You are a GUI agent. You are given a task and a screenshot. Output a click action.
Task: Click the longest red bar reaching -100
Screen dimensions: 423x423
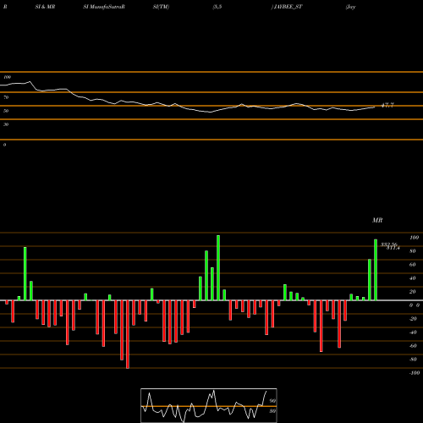click(x=128, y=334)
